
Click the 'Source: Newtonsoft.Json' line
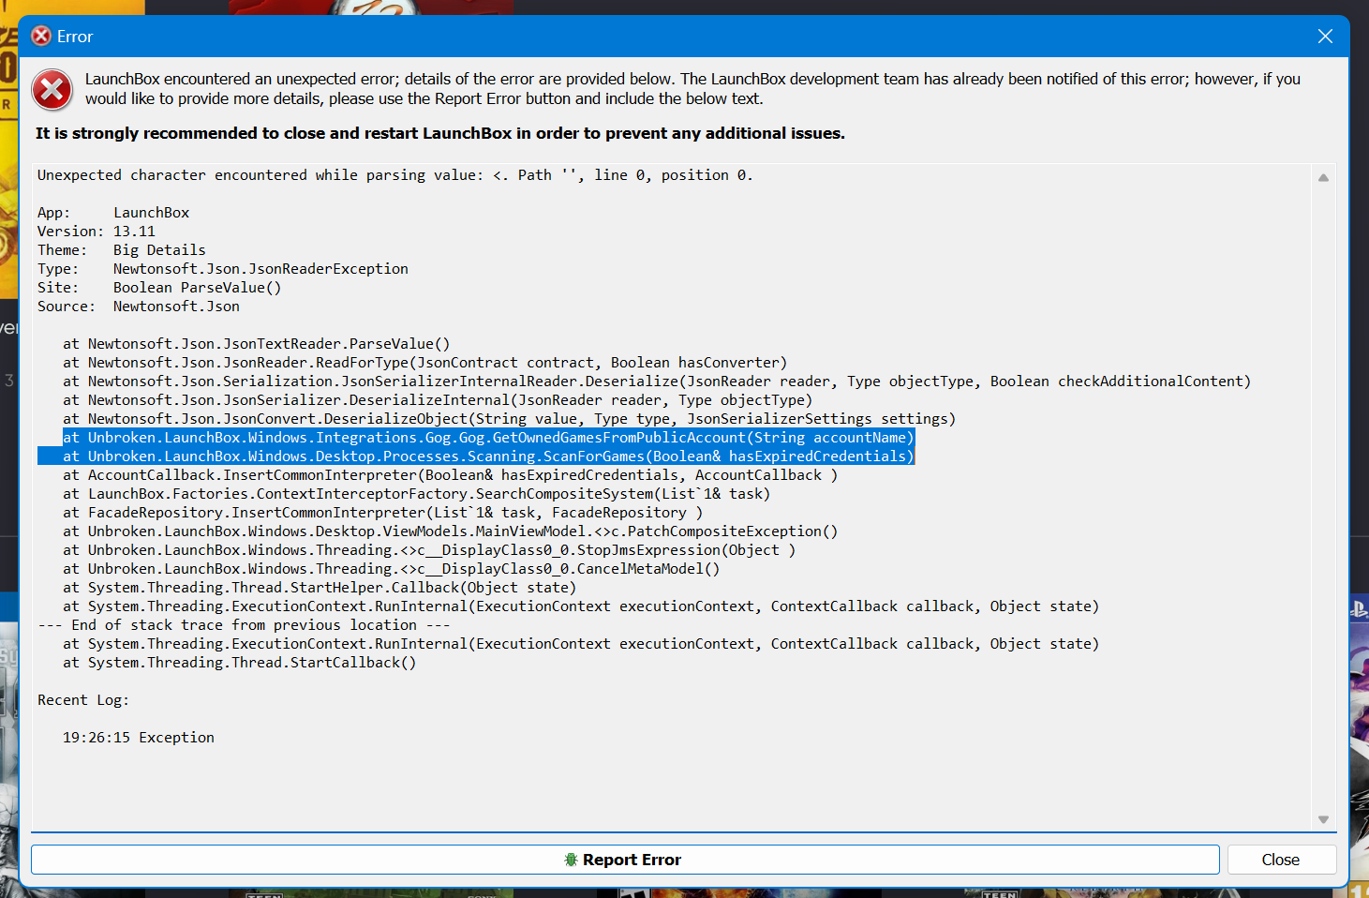click(139, 307)
